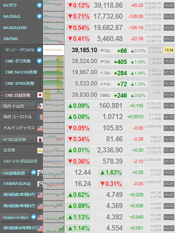Image resolution: width=175 pixels, height=233 pixels.
Task: Click the Twitter icon beside VIX恐怖指数
Action: click(34, 172)
